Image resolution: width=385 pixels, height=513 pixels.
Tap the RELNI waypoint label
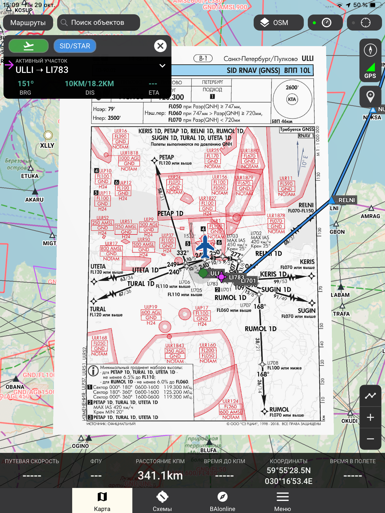pos(347,200)
